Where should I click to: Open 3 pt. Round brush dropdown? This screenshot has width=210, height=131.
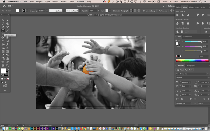pos(80,11)
